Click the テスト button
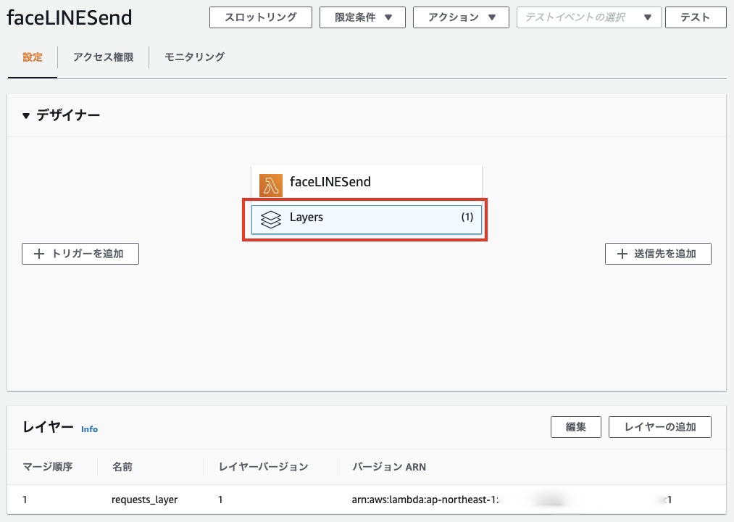This screenshot has width=734, height=522. coord(695,17)
